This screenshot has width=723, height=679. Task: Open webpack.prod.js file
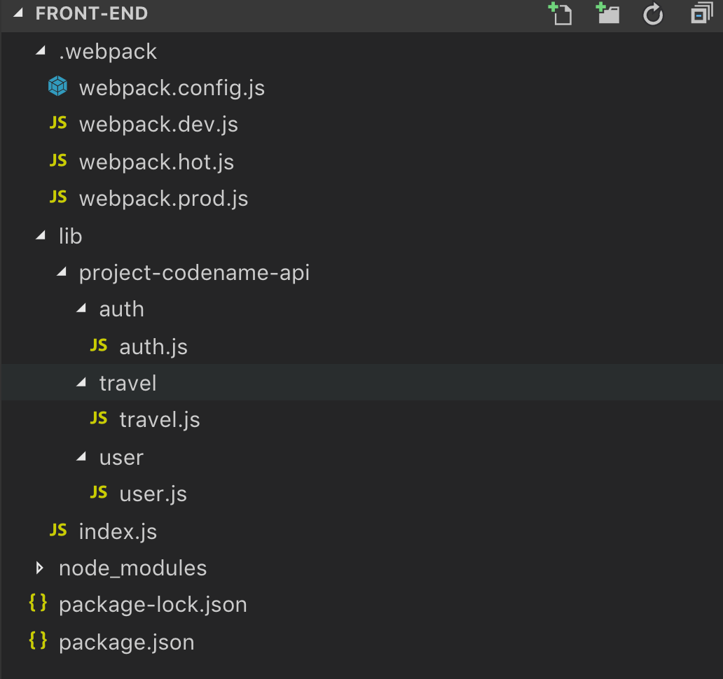click(x=163, y=199)
